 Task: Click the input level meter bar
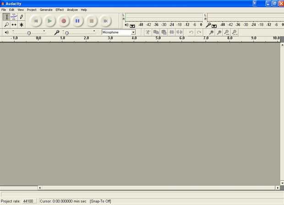pos(246,17)
